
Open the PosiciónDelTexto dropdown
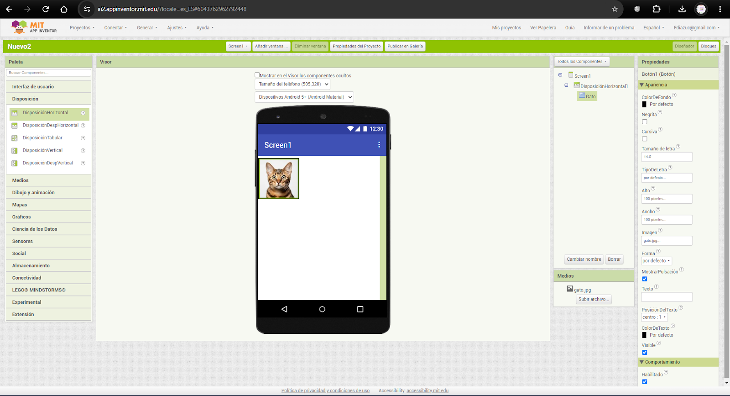click(x=655, y=317)
